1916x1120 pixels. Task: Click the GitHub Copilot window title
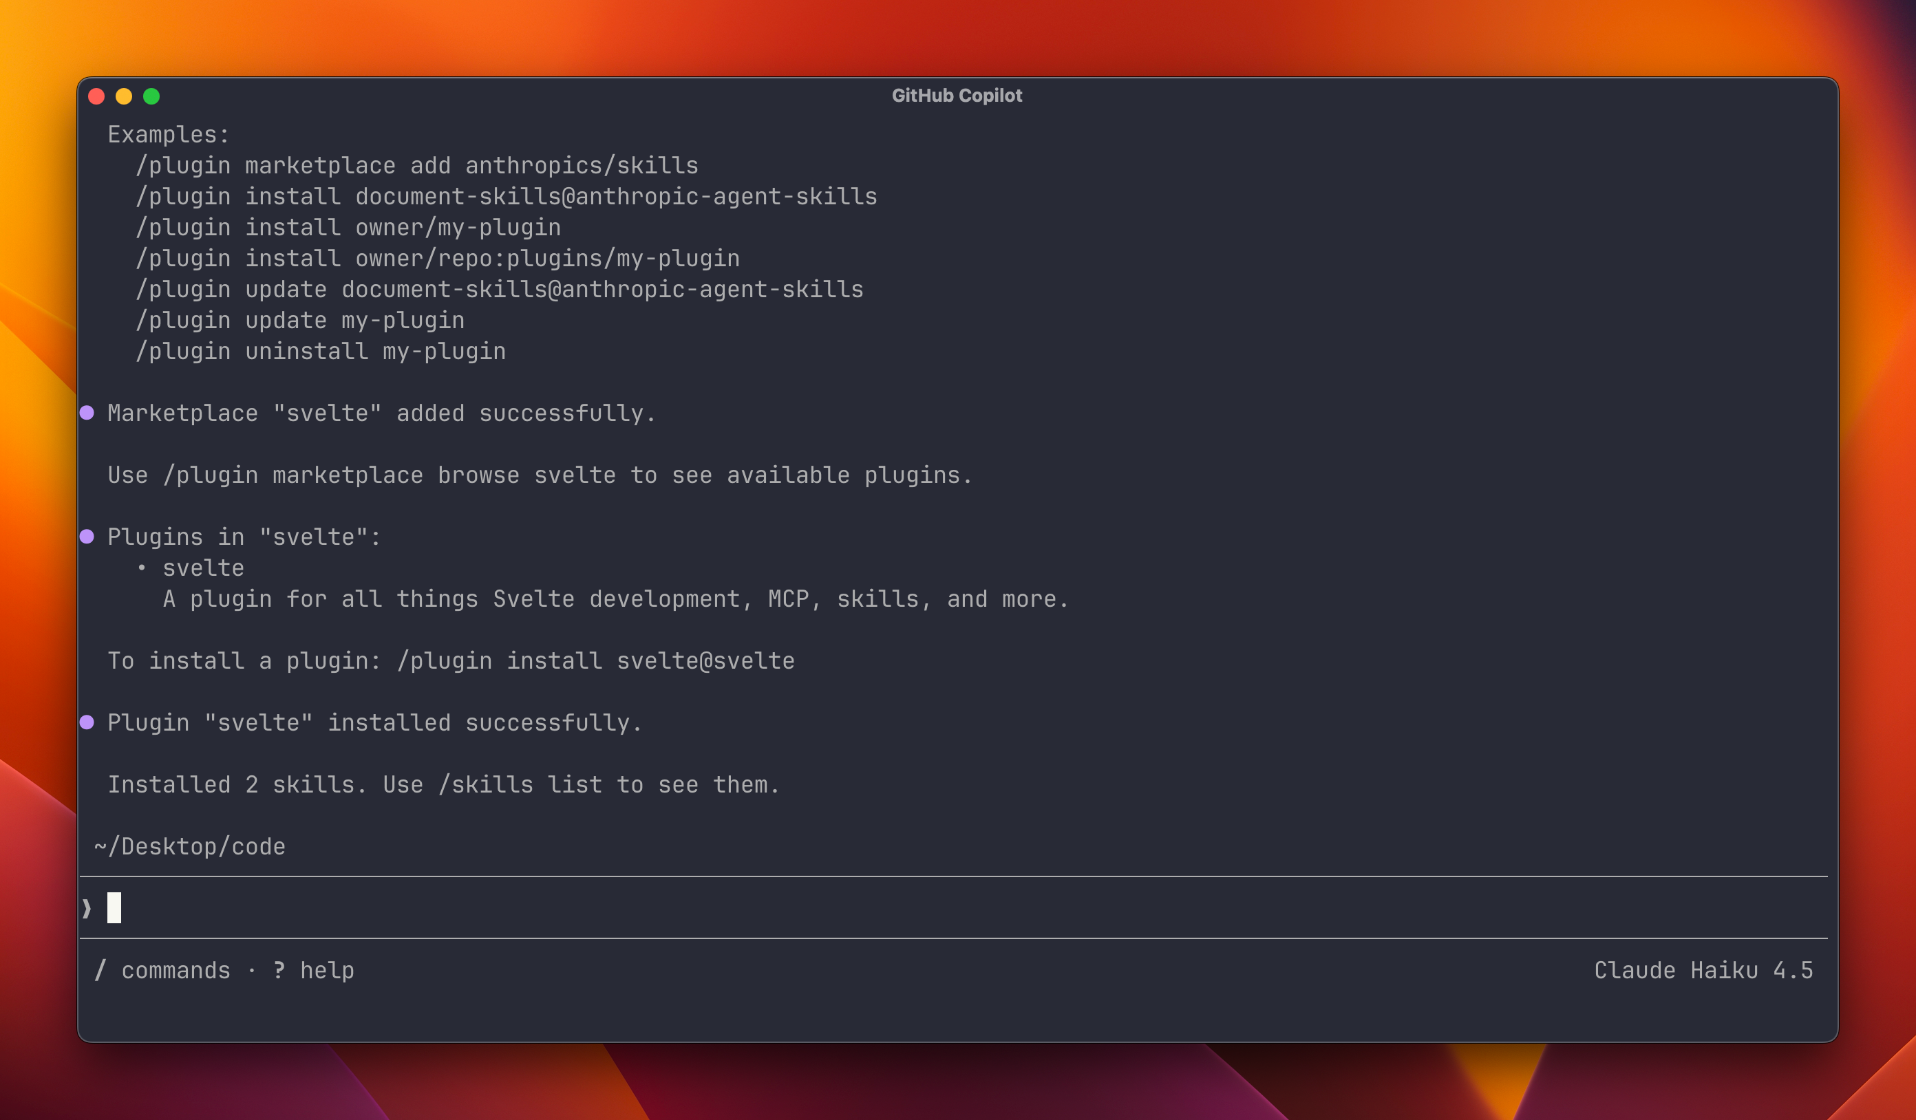tap(957, 96)
